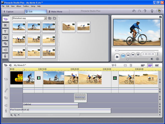
Task: Switch to Text list view
Action: 157,65
